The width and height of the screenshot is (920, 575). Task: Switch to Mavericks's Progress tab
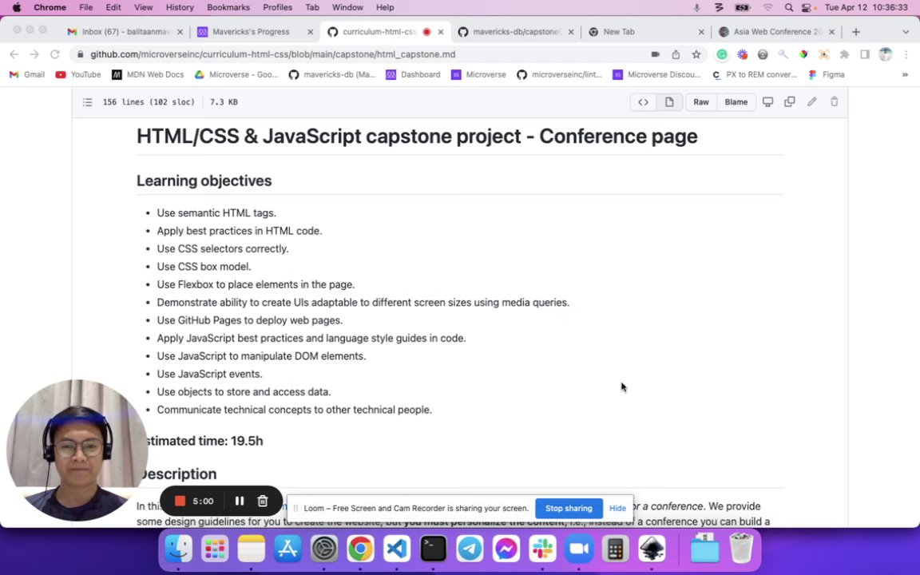(x=250, y=32)
